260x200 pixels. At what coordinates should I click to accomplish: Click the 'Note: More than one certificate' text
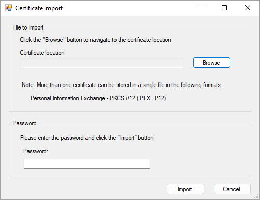(x=122, y=85)
